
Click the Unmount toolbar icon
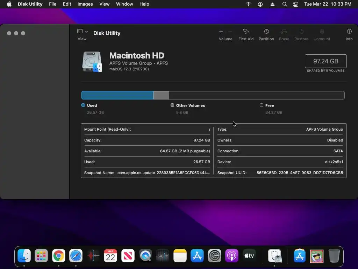tap(322, 32)
